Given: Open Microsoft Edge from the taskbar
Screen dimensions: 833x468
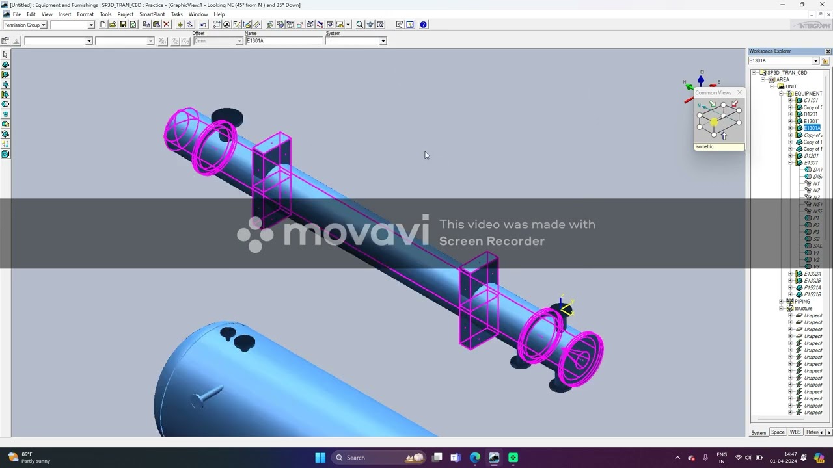Looking at the screenshot, I should (x=475, y=458).
